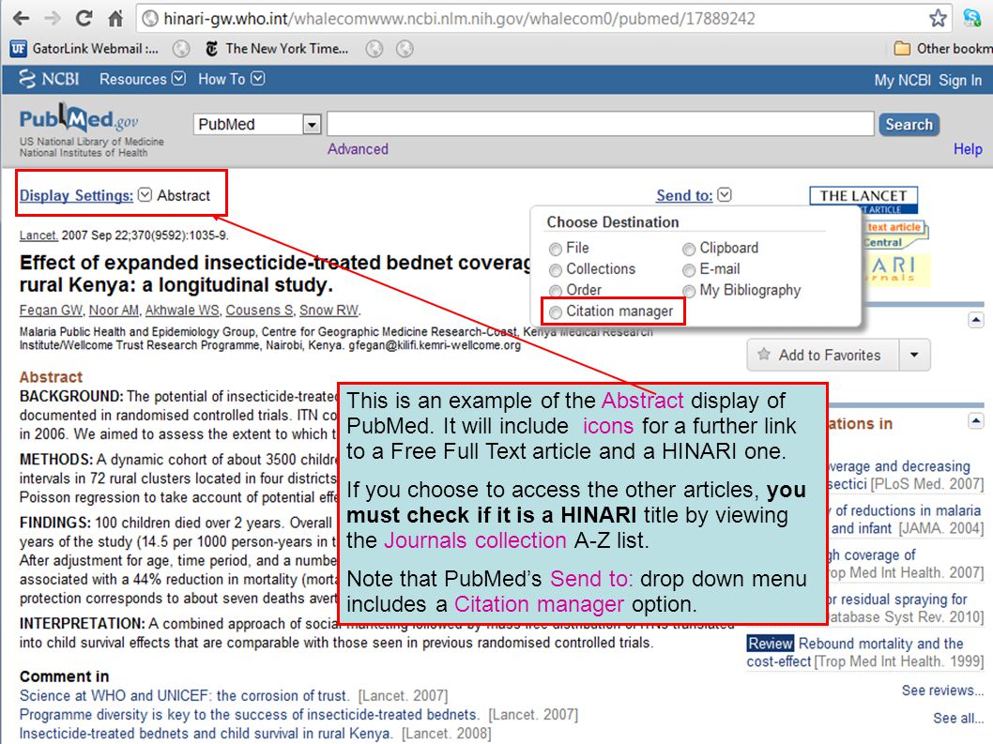Collapse the related citations section

[976, 421]
